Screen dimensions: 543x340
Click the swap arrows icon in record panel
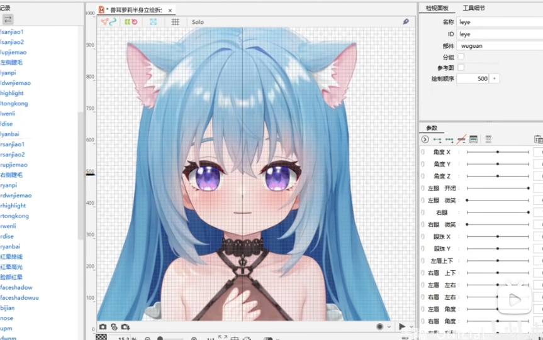(8, 19)
